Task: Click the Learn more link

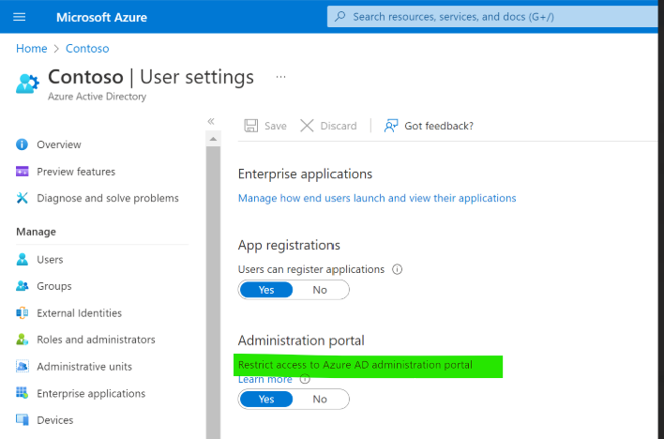Action: 264,379
